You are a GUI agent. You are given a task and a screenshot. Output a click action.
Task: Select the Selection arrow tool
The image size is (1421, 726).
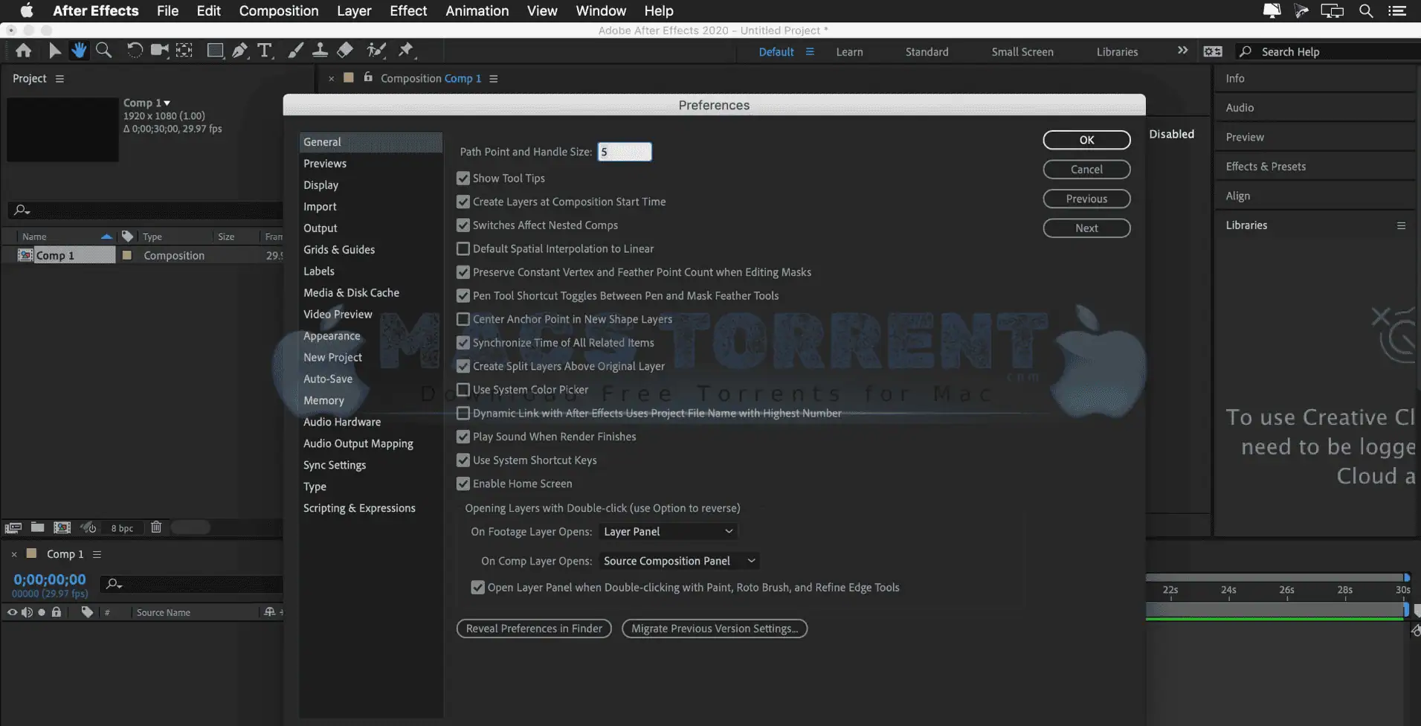54,51
